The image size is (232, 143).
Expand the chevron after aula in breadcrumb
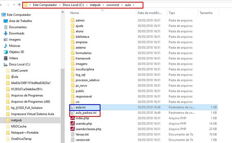134,5
